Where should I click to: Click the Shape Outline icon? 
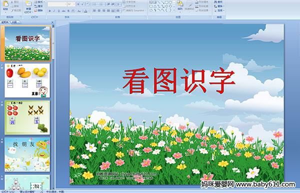[x=197, y=6]
